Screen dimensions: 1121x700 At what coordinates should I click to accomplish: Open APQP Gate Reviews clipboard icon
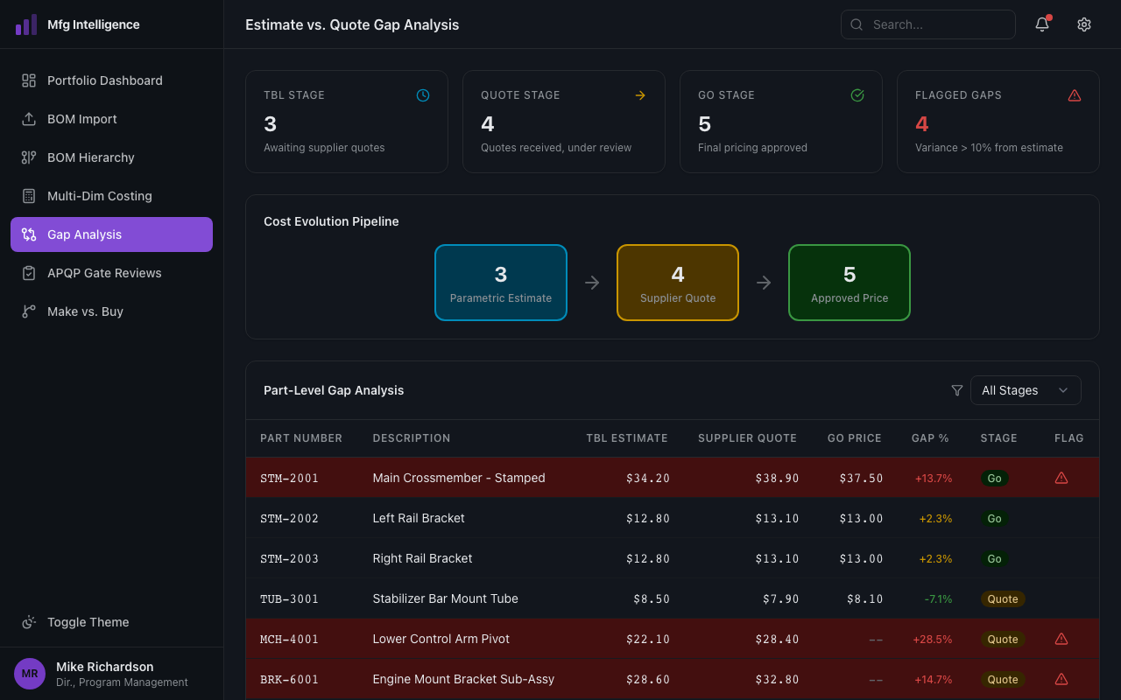29,273
